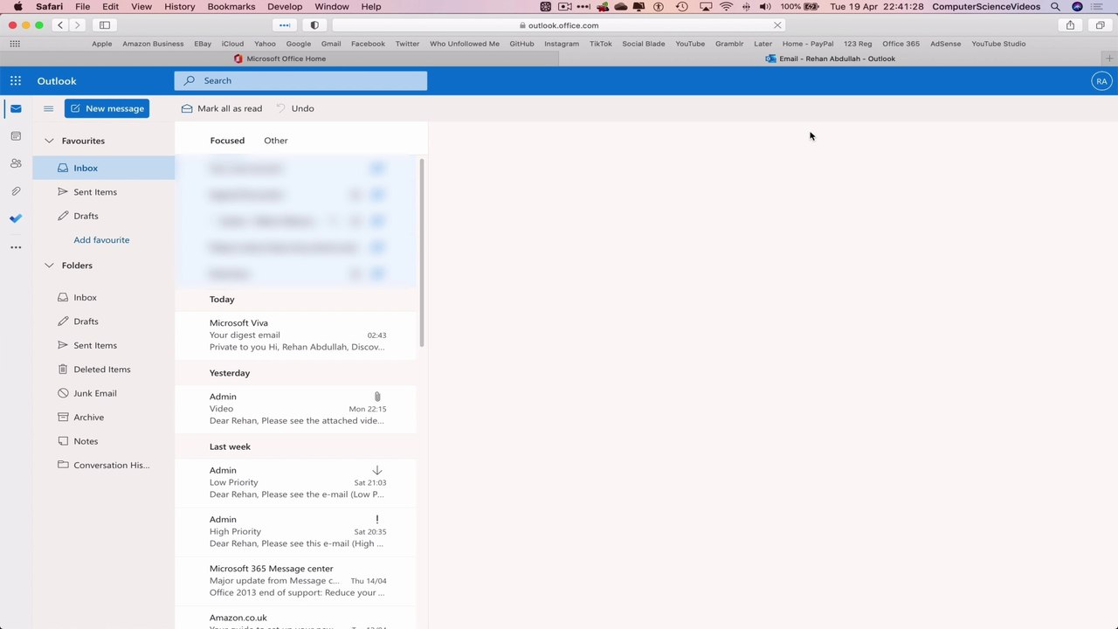Open the People icon in the left rail
This screenshot has height=629, width=1118.
(16, 163)
